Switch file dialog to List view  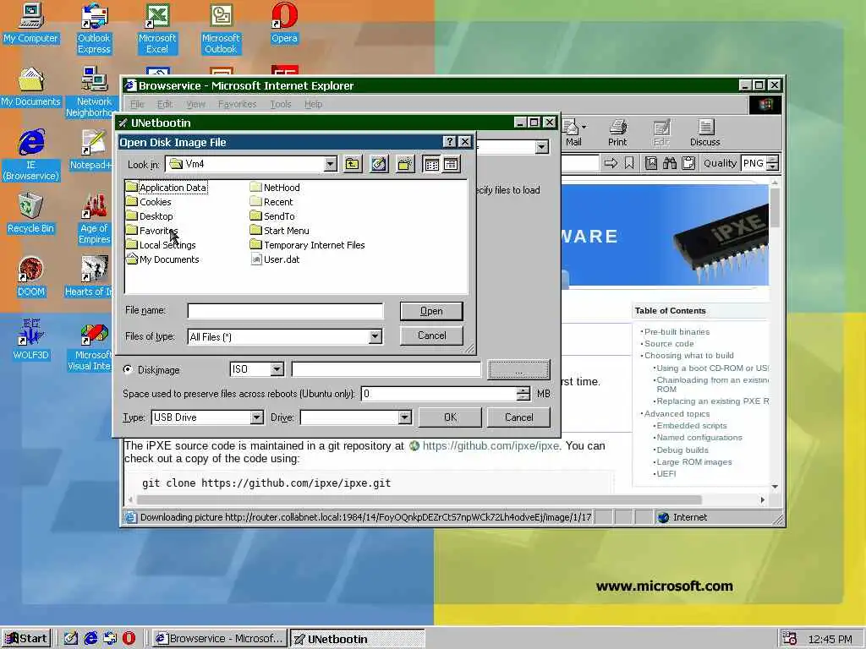click(432, 164)
